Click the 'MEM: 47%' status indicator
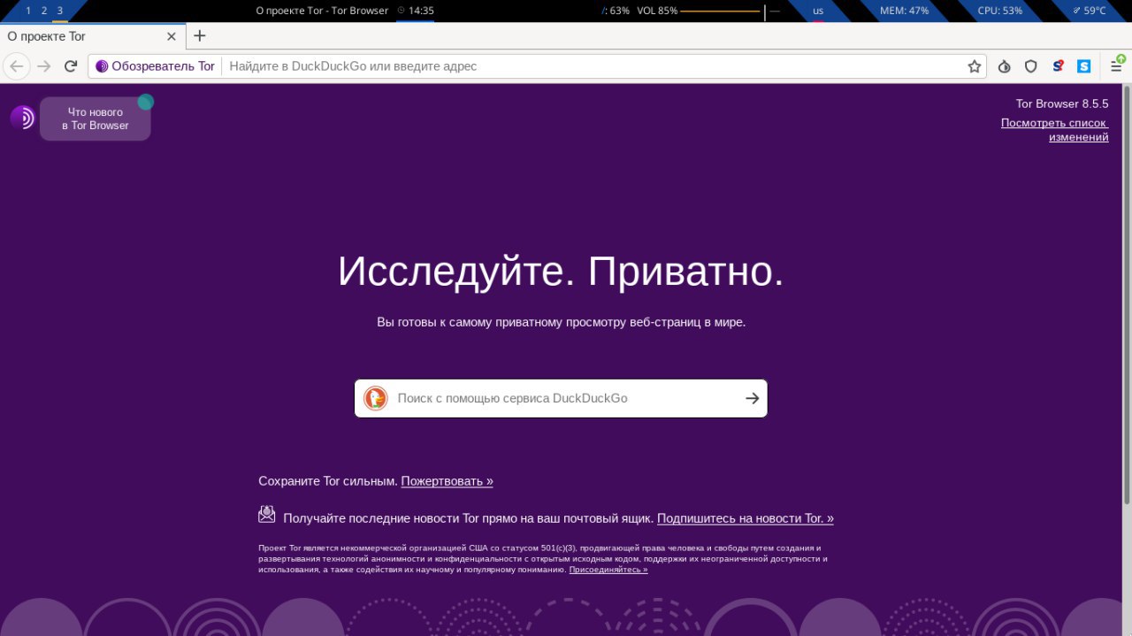 pyautogui.click(x=904, y=11)
